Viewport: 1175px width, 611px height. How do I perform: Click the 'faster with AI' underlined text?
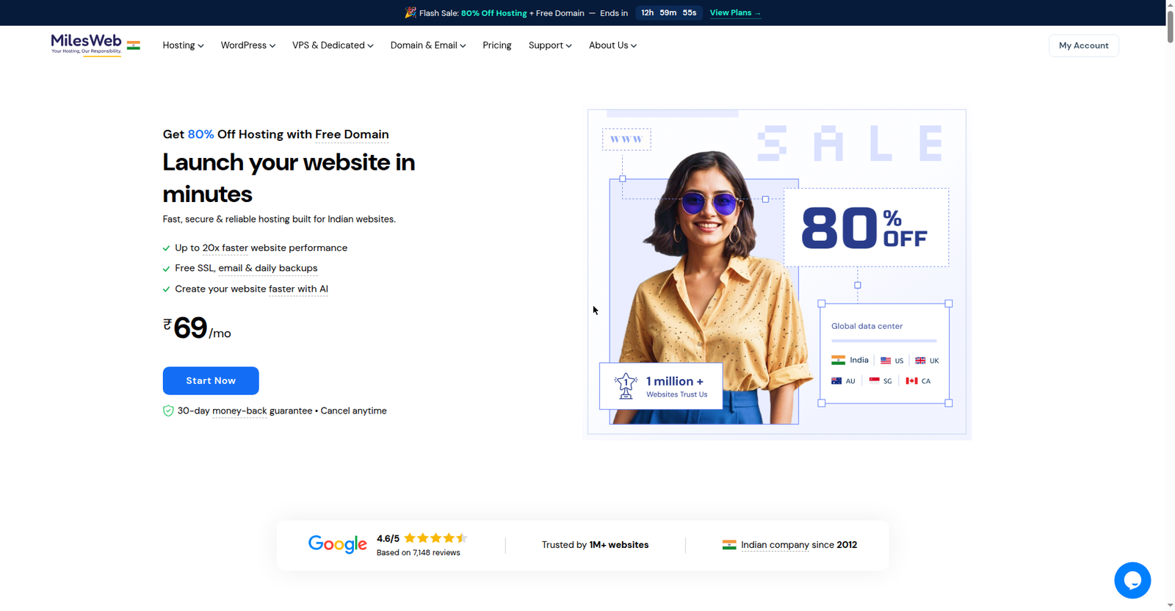click(x=298, y=289)
